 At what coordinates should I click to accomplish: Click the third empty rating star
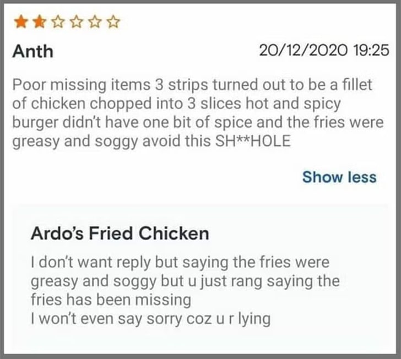click(x=58, y=22)
